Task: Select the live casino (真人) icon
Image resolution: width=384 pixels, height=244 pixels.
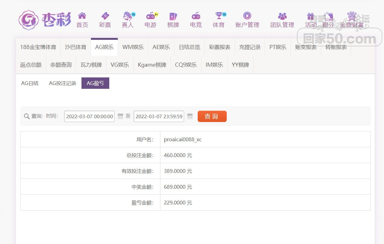Action: 128,16
